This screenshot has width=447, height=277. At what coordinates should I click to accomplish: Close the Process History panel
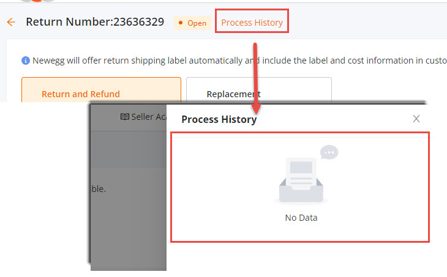(x=416, y=119)
